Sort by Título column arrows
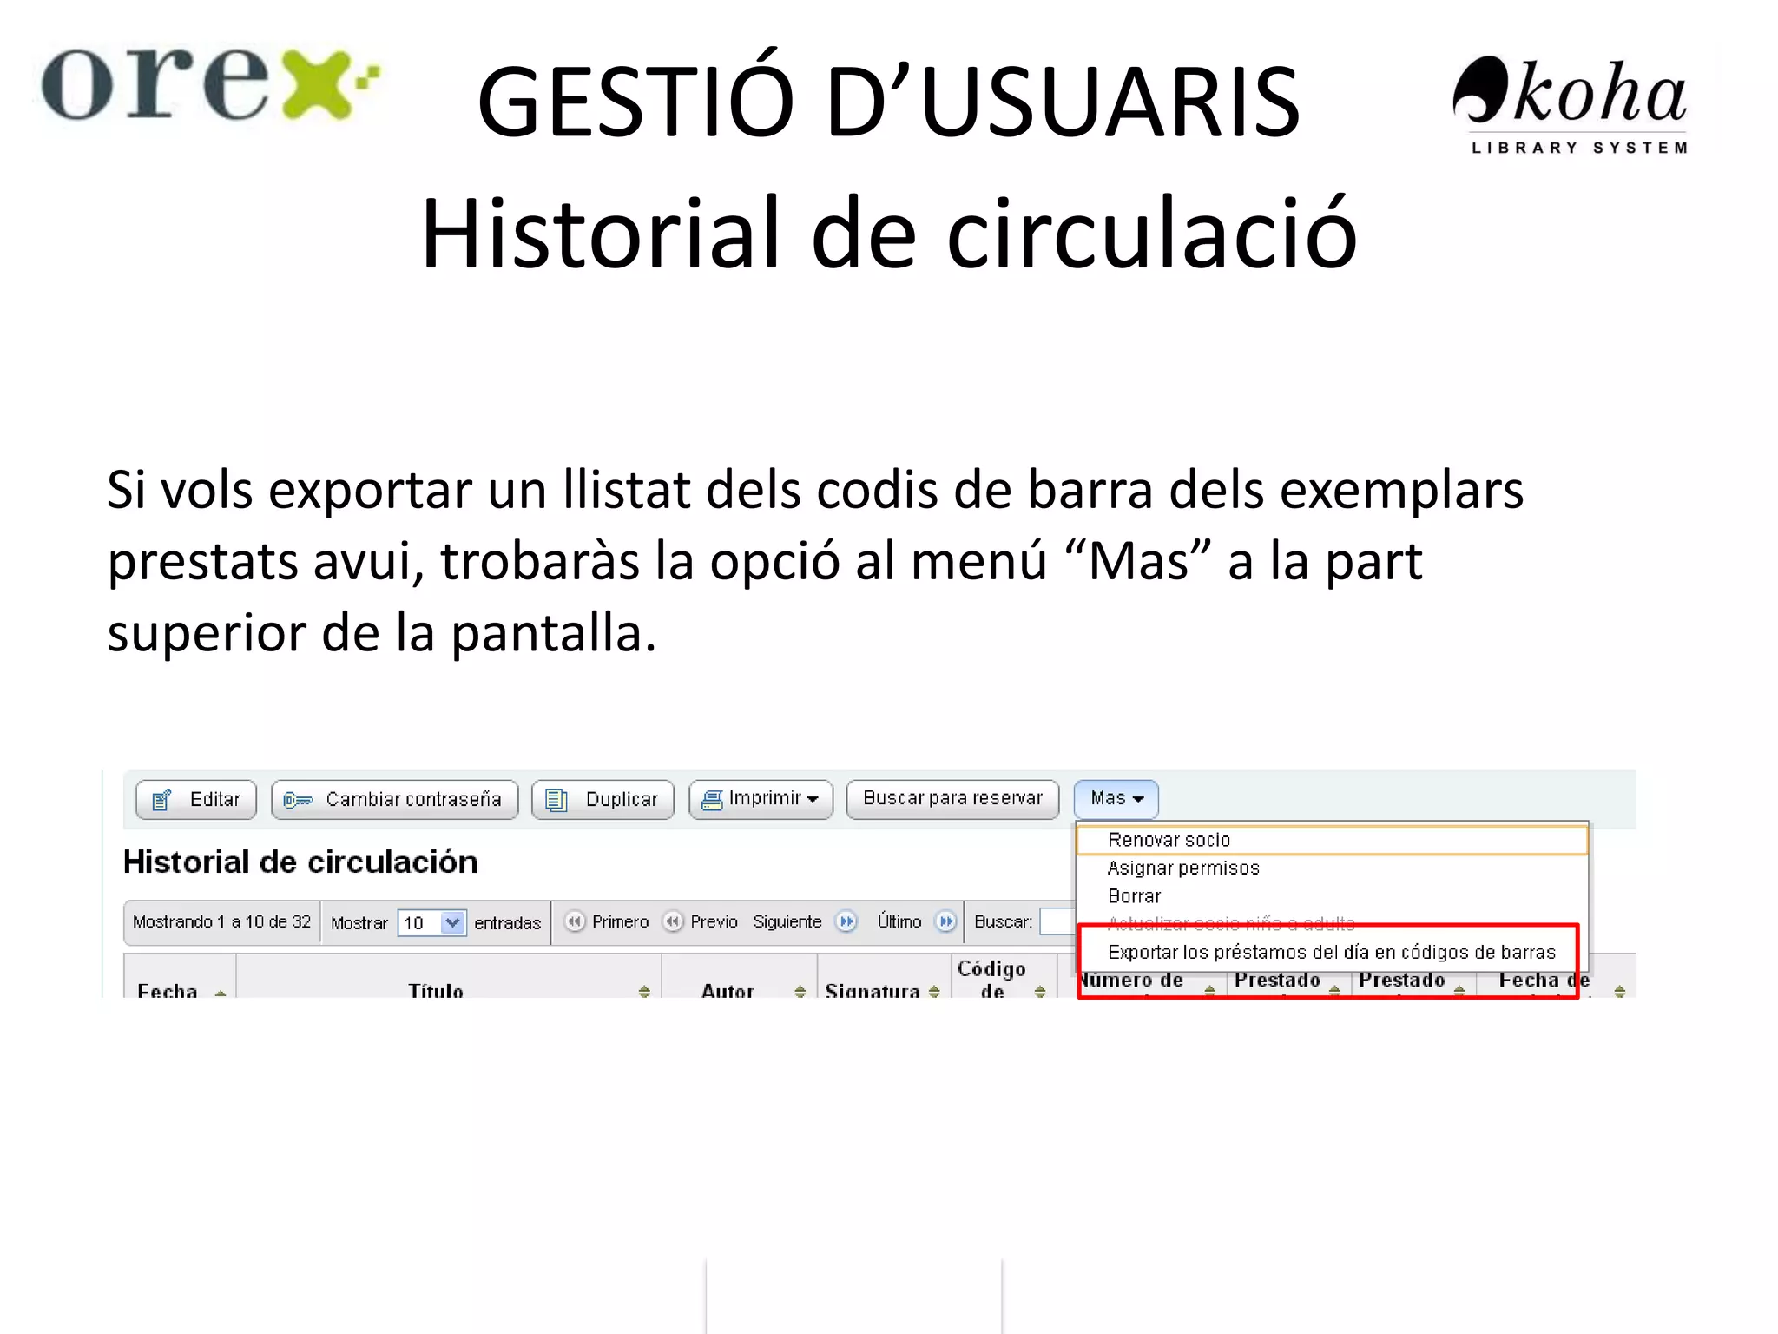1778x1334 pixels. [x=644, y=992]
